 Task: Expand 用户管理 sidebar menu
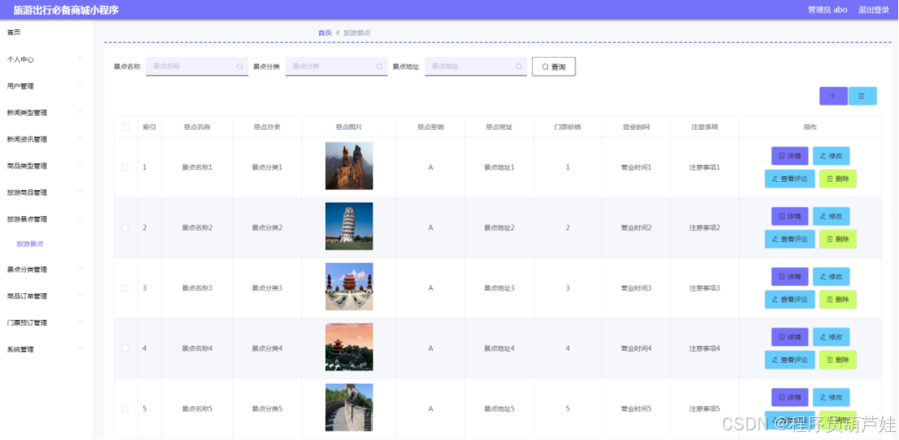tap(45, 86)
